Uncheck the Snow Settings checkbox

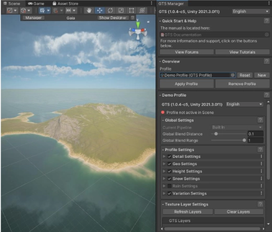(169, 179)
